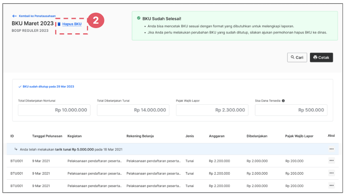The image size is (345, 195).
Task: Click 'BKU sudah ditutup pada 29 Mar 2023' status text
Action: pos(48,87)
